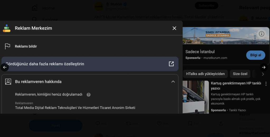Open the three-dot menu beside Subscribe

[222, 6]
